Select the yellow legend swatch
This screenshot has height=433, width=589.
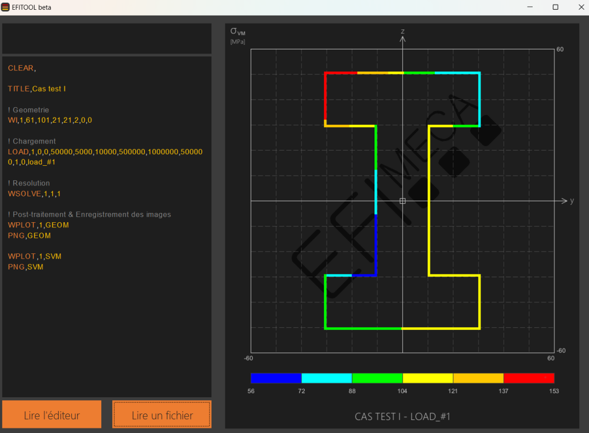[427, 378]
